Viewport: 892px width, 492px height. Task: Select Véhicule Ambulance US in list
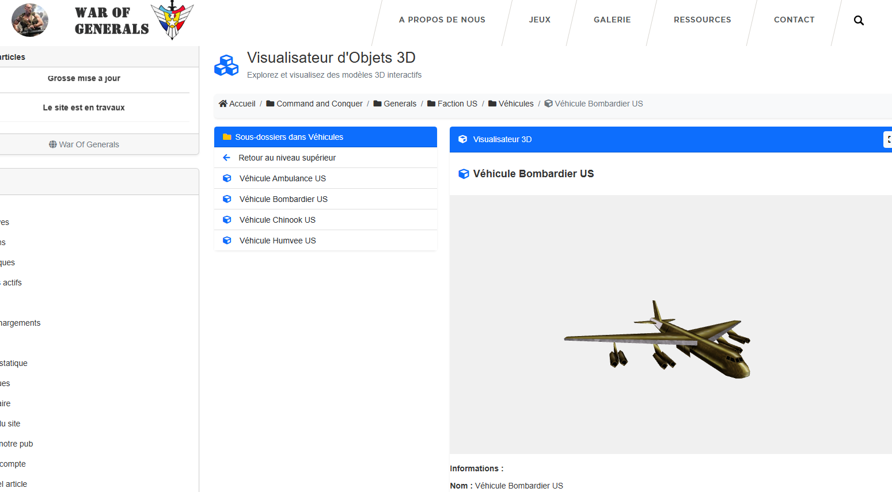point(325,178)
